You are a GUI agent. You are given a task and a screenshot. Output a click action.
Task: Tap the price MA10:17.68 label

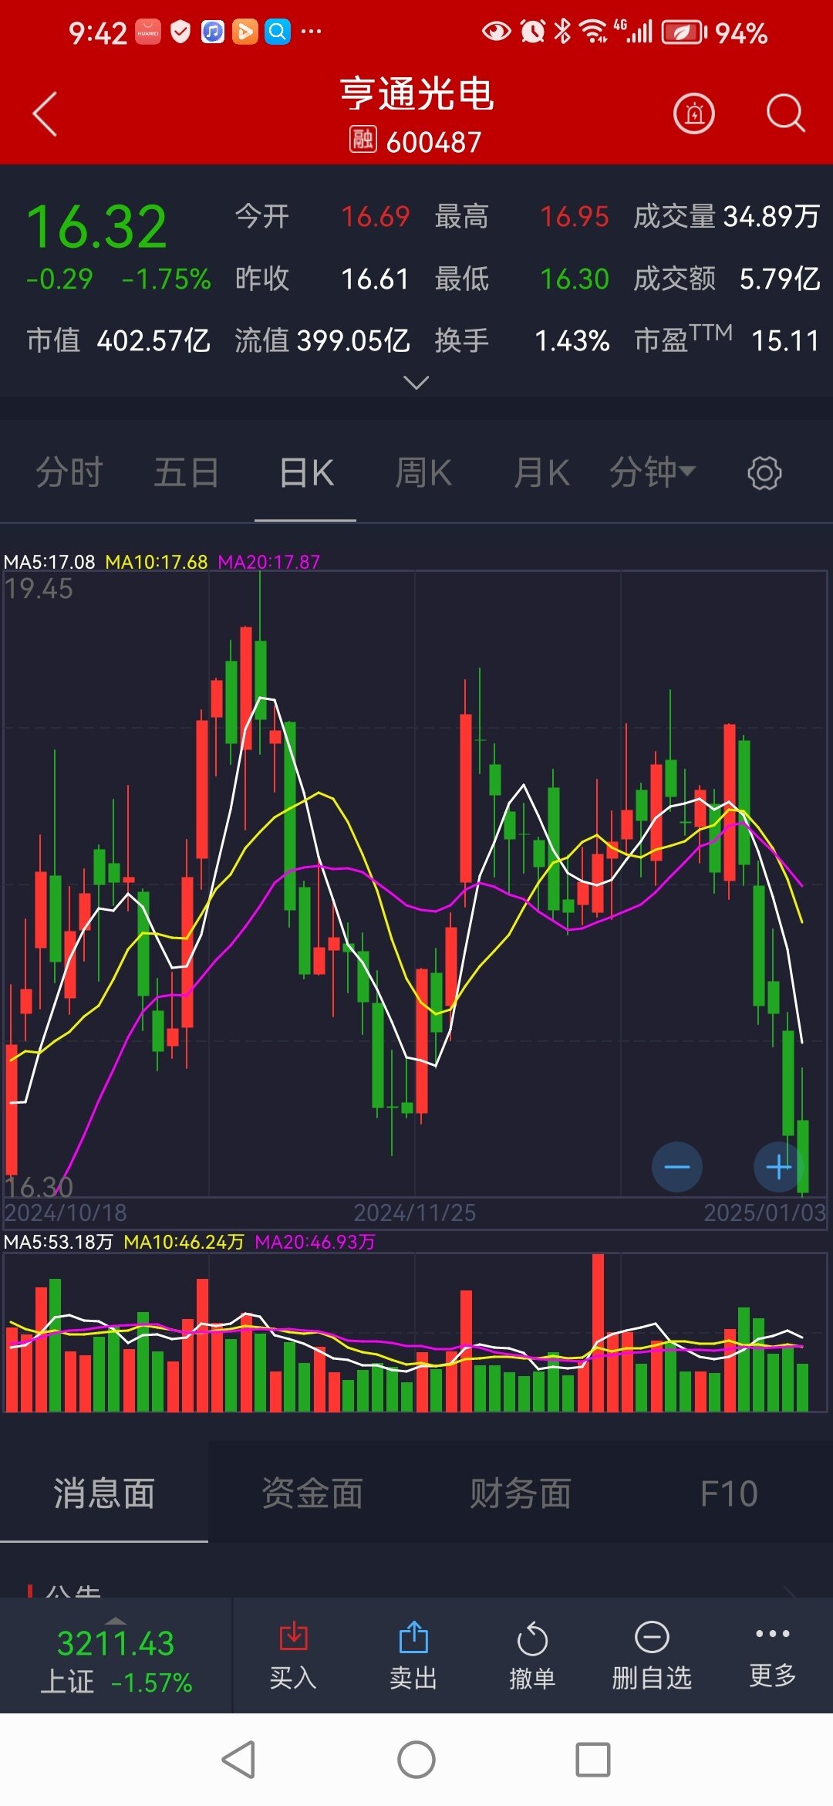(157, 562)
